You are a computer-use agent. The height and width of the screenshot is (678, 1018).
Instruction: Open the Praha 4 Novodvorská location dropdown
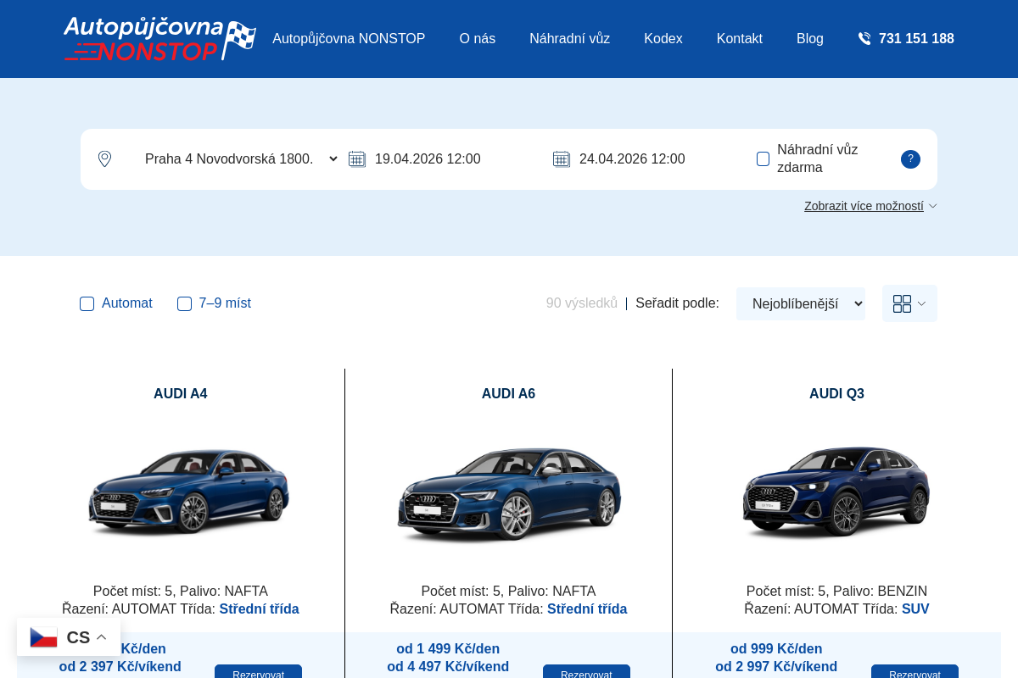click(x=241, y=159)
